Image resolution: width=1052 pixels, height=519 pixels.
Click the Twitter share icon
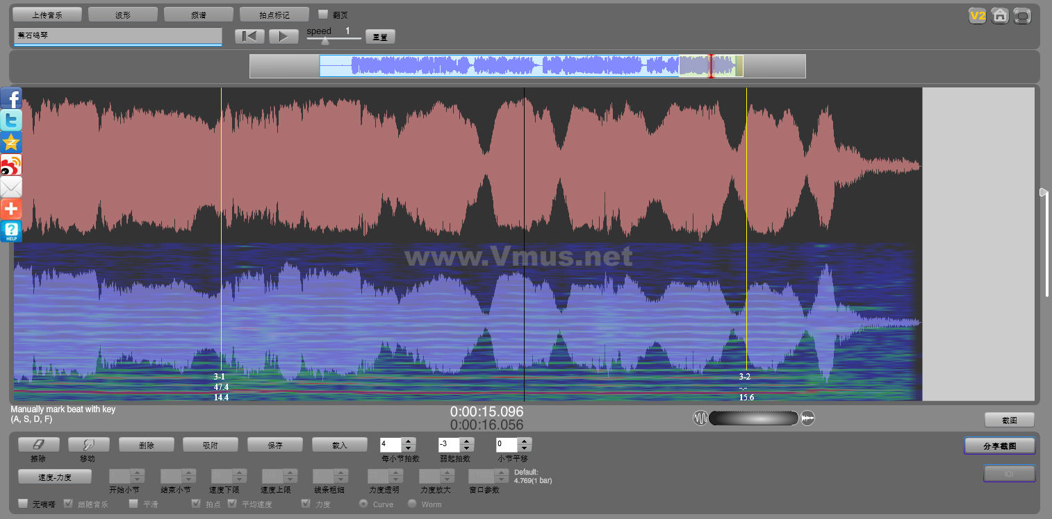point(11,120)
